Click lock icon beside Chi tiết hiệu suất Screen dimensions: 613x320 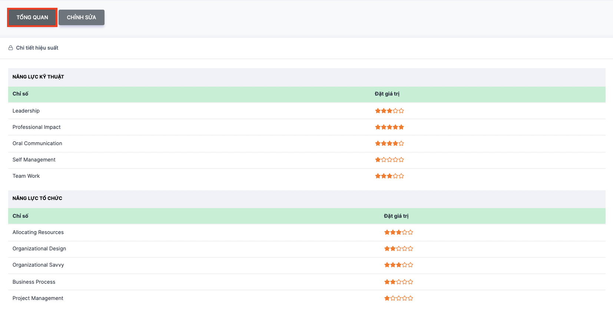click(11, 48)
